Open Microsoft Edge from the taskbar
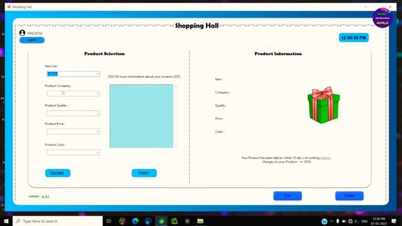This screenshot has height=226, width=402. click(x=136, y=221)
